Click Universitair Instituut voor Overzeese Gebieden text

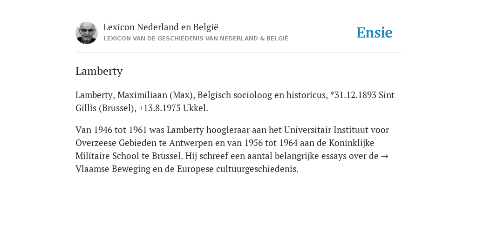tap(232, 136)
